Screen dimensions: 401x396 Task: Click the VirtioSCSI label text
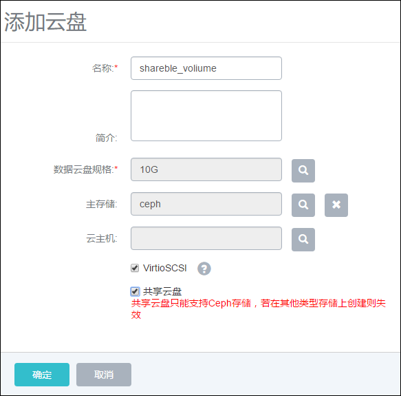pos(164,268)
